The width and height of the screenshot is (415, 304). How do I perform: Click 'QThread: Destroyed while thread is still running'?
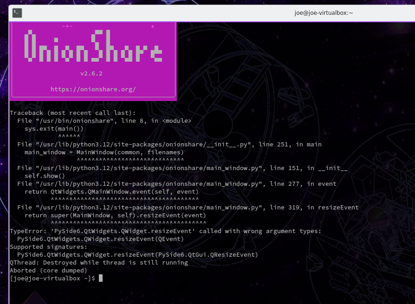tap(99, 263)
